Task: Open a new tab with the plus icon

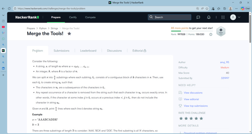Action: 3,75
